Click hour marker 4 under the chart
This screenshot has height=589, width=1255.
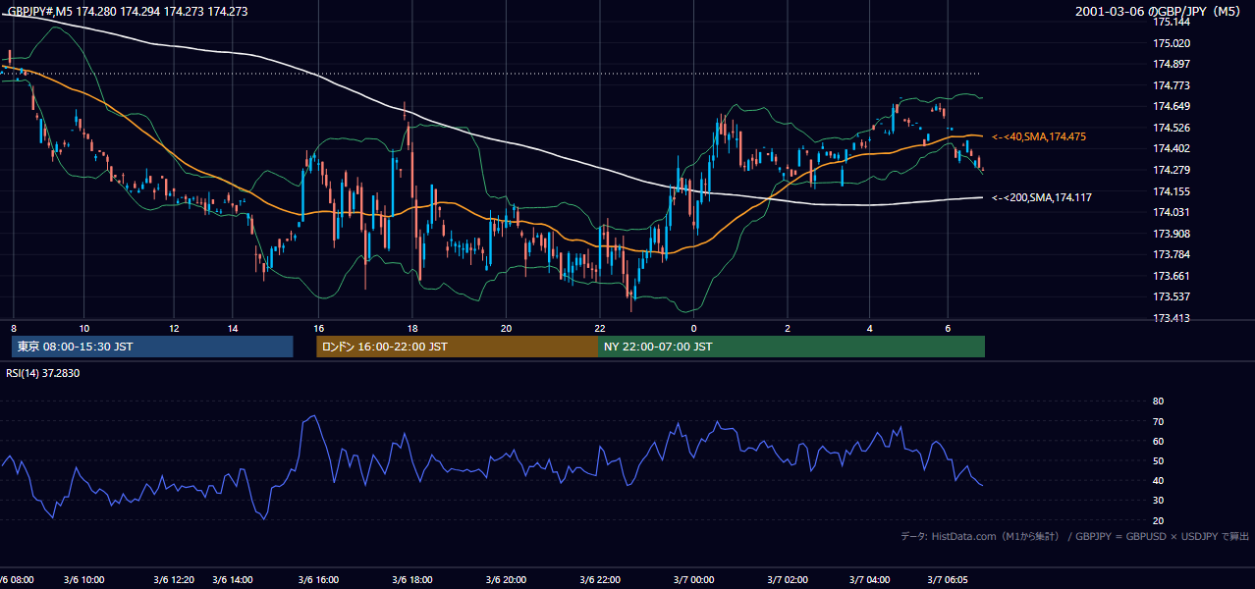tap(869, 327)
